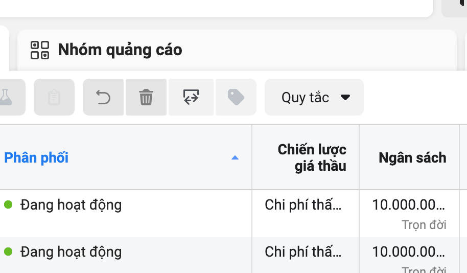Click the undo arrow icon
This screenshot has width=467, height=273.
pyautogui.click(x=103, y=97)
